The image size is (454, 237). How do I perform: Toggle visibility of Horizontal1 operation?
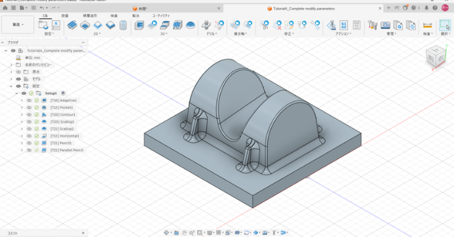(x=29, y=136)
